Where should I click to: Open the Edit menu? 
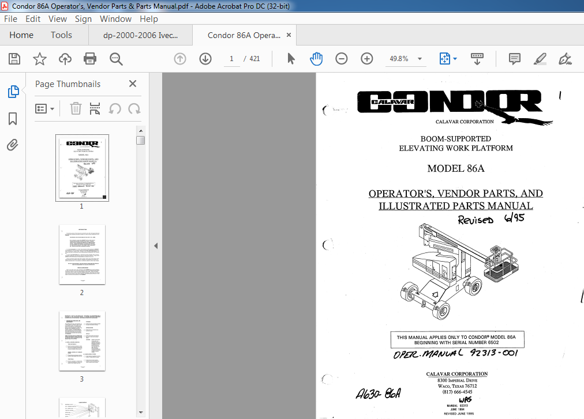point(33,19)
